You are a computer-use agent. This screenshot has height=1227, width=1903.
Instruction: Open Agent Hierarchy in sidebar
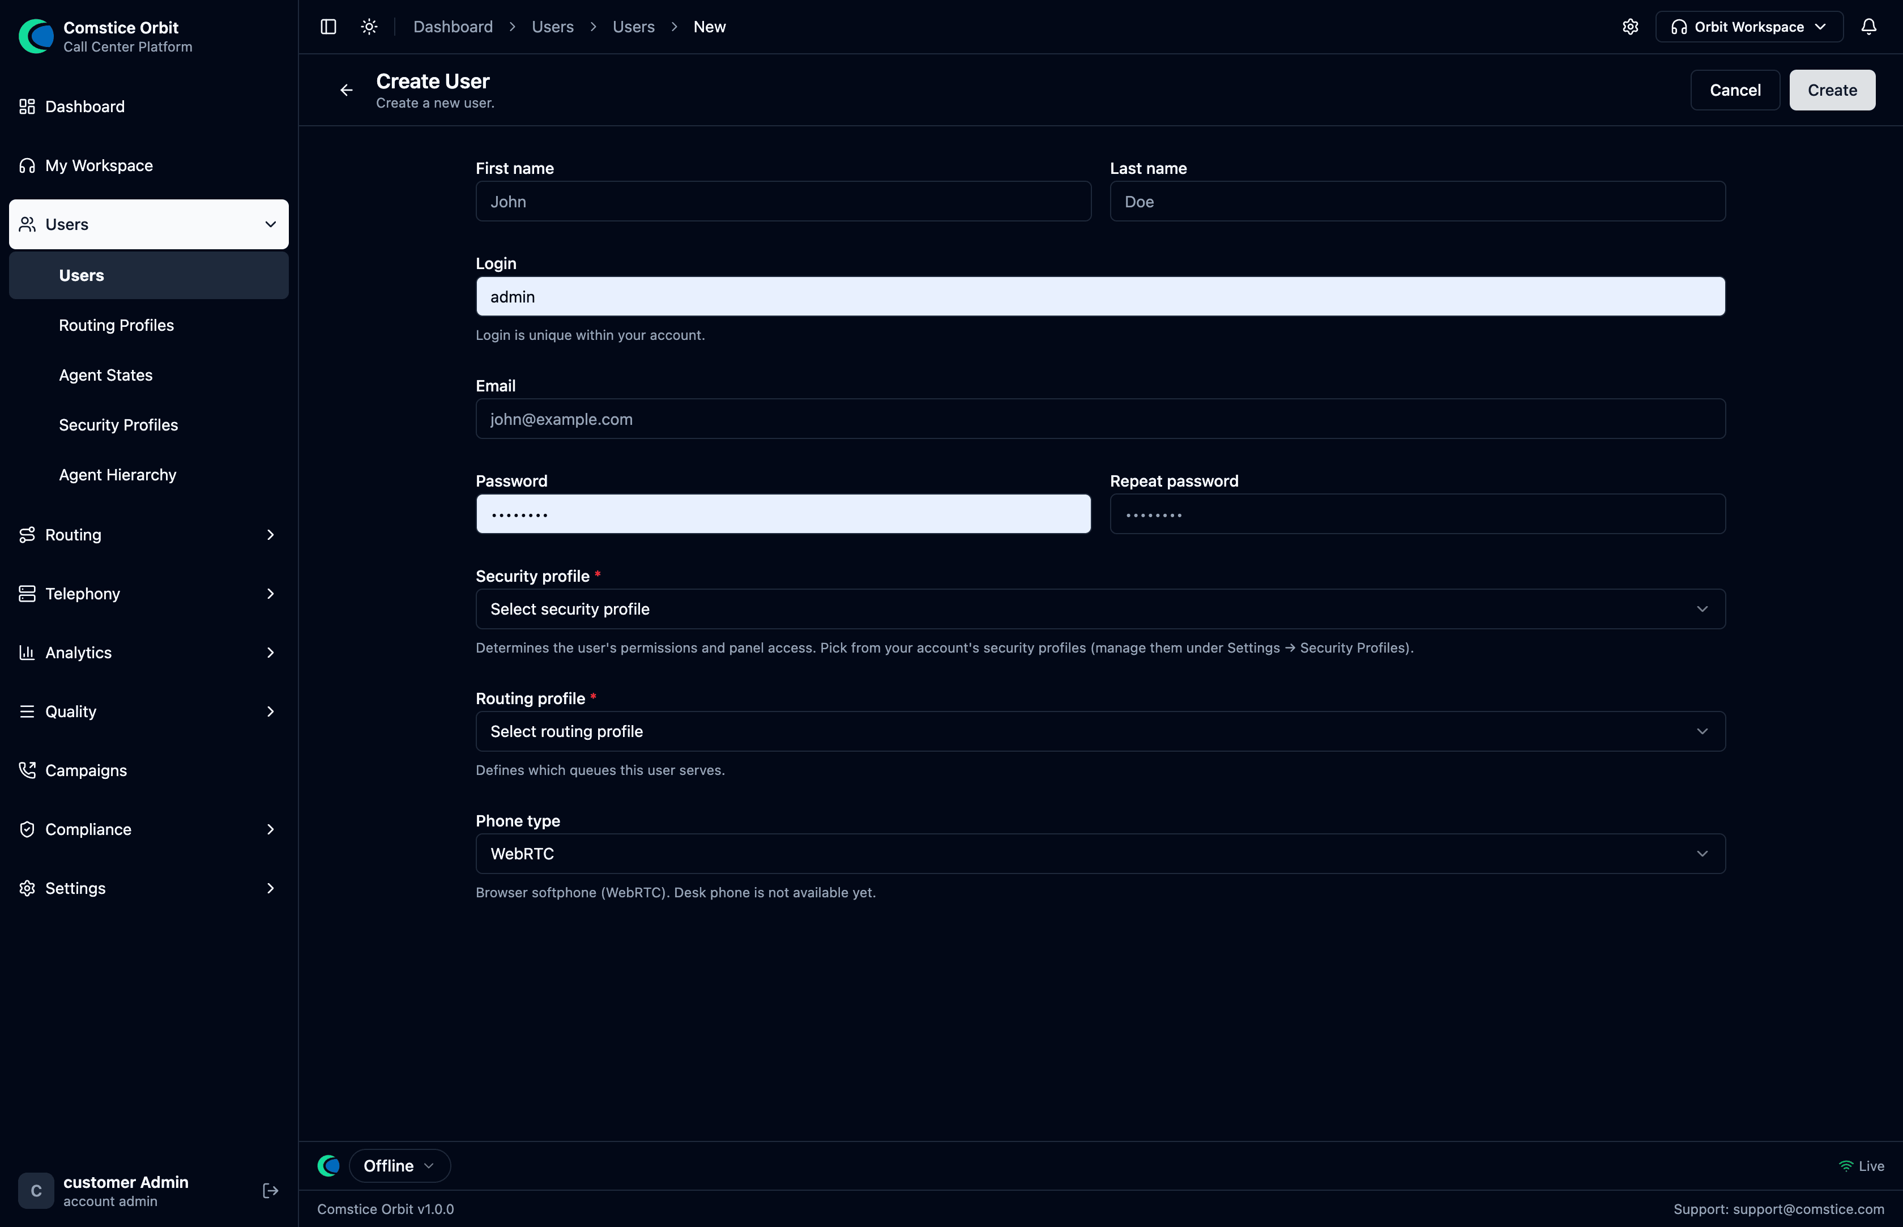[149, 475]
